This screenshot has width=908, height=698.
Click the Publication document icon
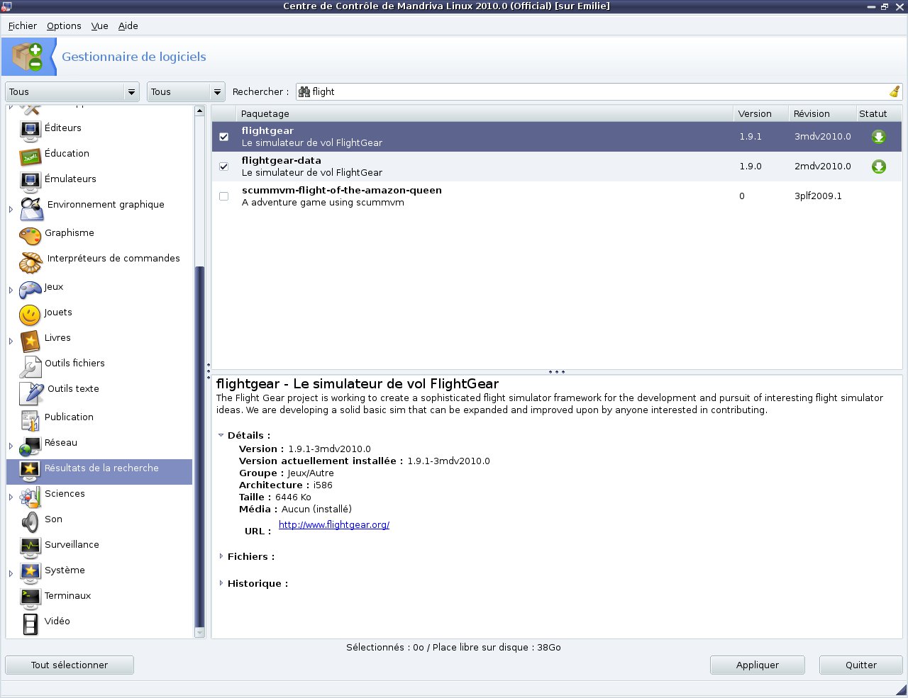(x=30, y=420)
